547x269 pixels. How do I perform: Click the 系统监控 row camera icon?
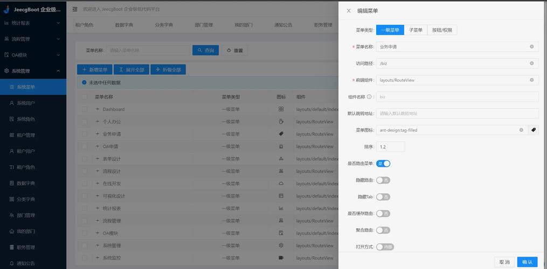pyautogui.click(x=281, y=258)
